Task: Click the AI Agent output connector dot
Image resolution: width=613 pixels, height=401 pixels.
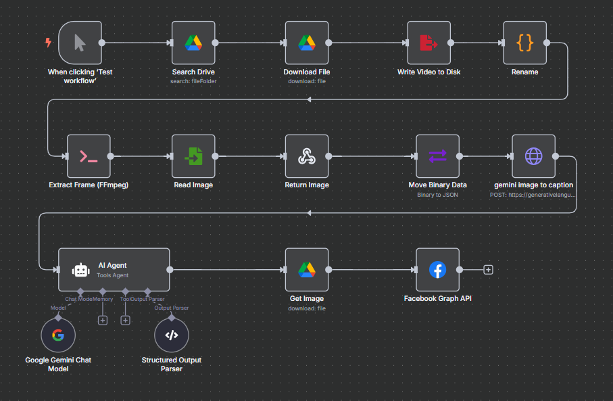Action: point(170,270)
